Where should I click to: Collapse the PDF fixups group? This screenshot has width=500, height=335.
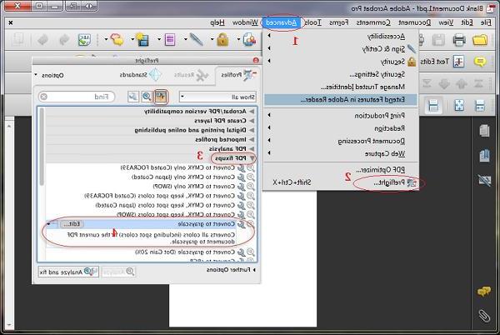click(252, 158)
